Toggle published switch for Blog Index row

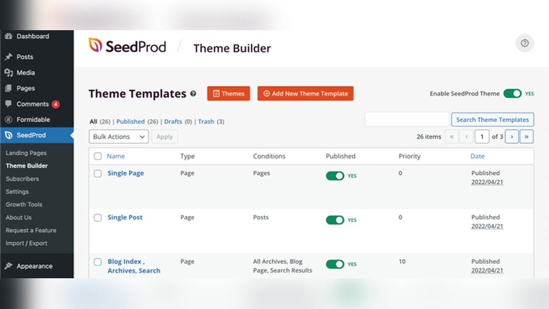(335, 264)
